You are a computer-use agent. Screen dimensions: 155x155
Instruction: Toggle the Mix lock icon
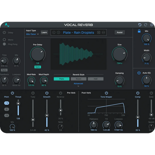[x=139, y=31]
